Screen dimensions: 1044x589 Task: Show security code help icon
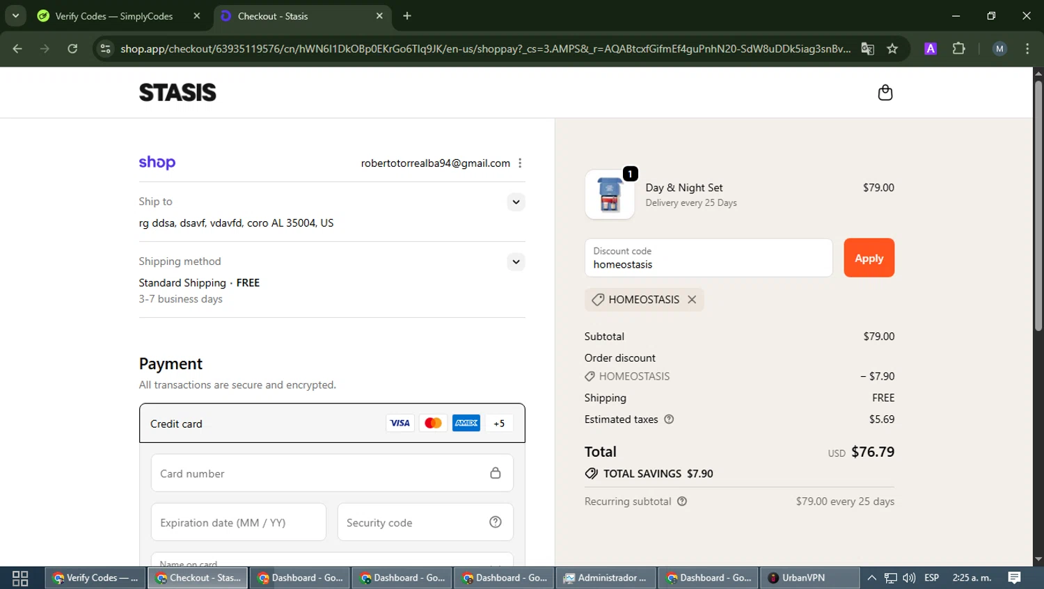[496, 522]
